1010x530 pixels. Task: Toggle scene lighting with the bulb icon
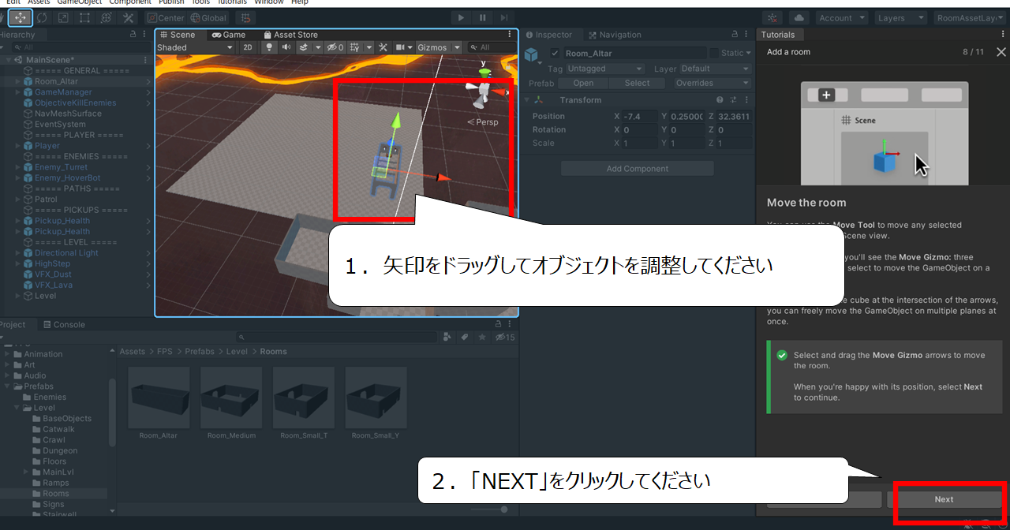[268, 47]
